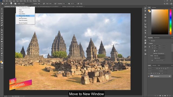Toggle pressure for opacity in options bar
This screenshot has height=97, width=173.
(x=44, y=4)
